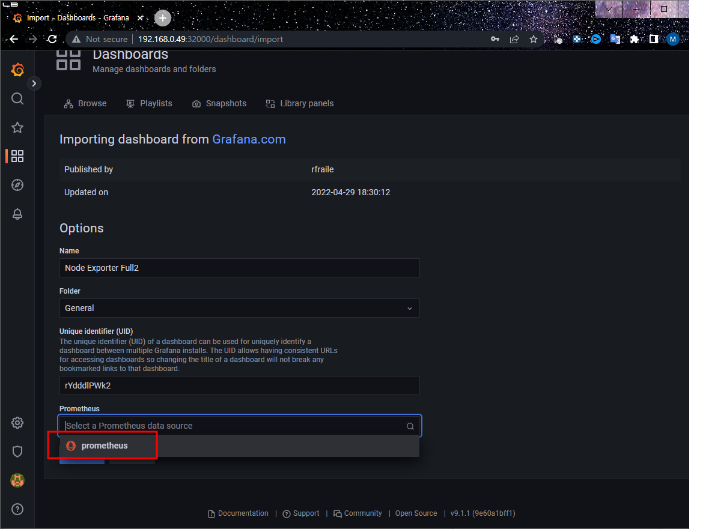Viewport: 706px width, 529px height.
Task: Open the Help question mark icon
Action: (x=17, y=509)
